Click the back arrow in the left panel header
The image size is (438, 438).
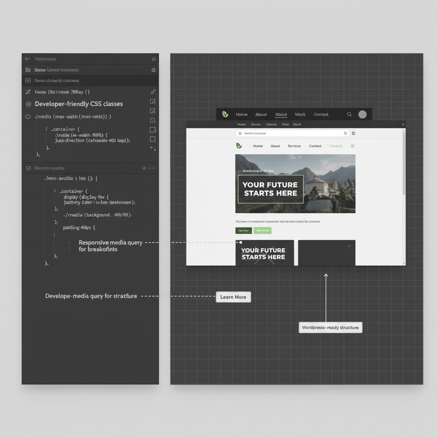(x=28, y=59)
